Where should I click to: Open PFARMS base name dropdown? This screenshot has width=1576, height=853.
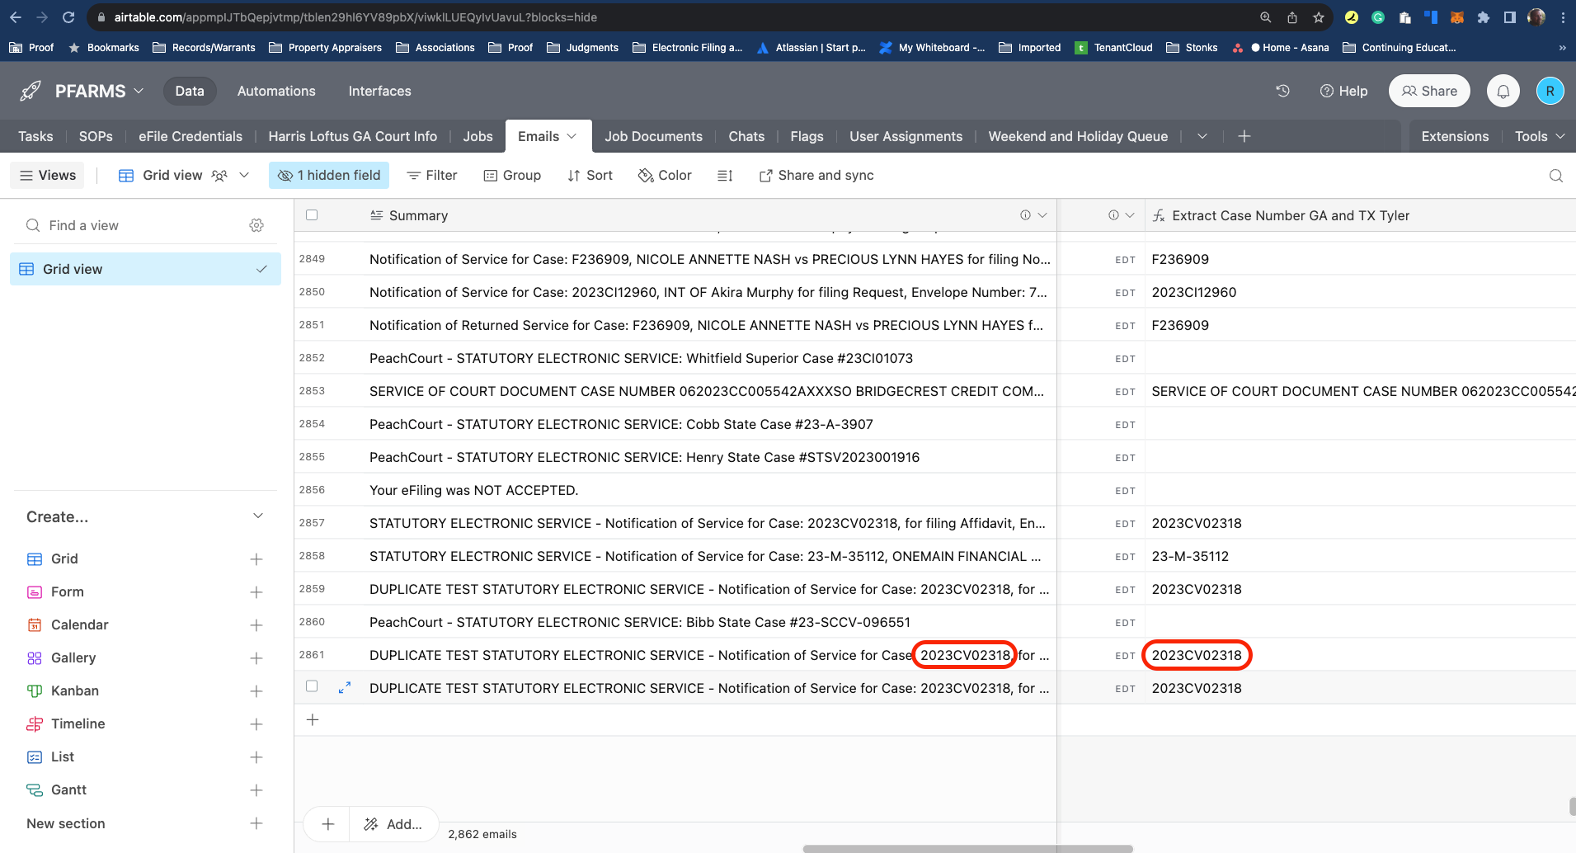139,91
